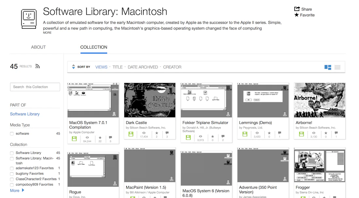Click the floppy disk icon under Fokker Triplane Simulator
The height and width of the screenshot is (198, 359).
click(x=188, y=138)
